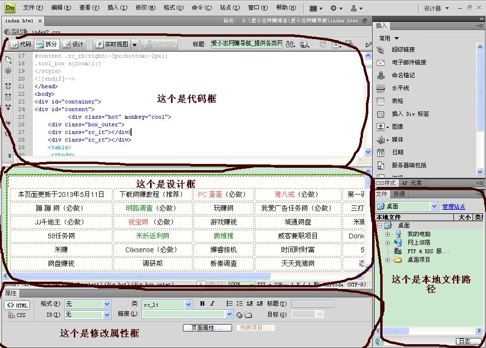Click the 源代码 related file button

(x=16, y=31)
